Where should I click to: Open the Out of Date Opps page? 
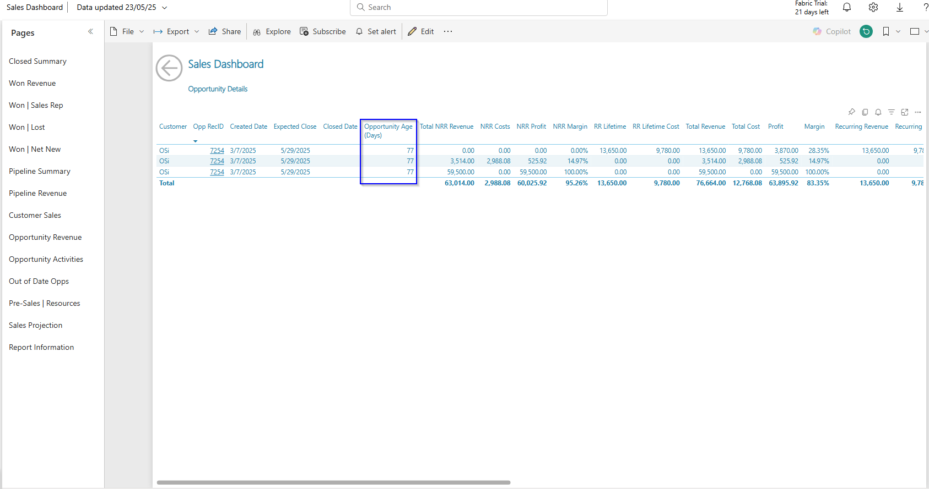coord(39,281)
